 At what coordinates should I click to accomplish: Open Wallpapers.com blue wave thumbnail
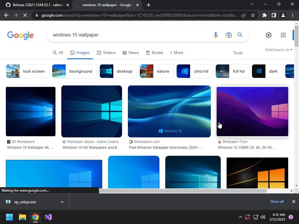click(169, 111)
